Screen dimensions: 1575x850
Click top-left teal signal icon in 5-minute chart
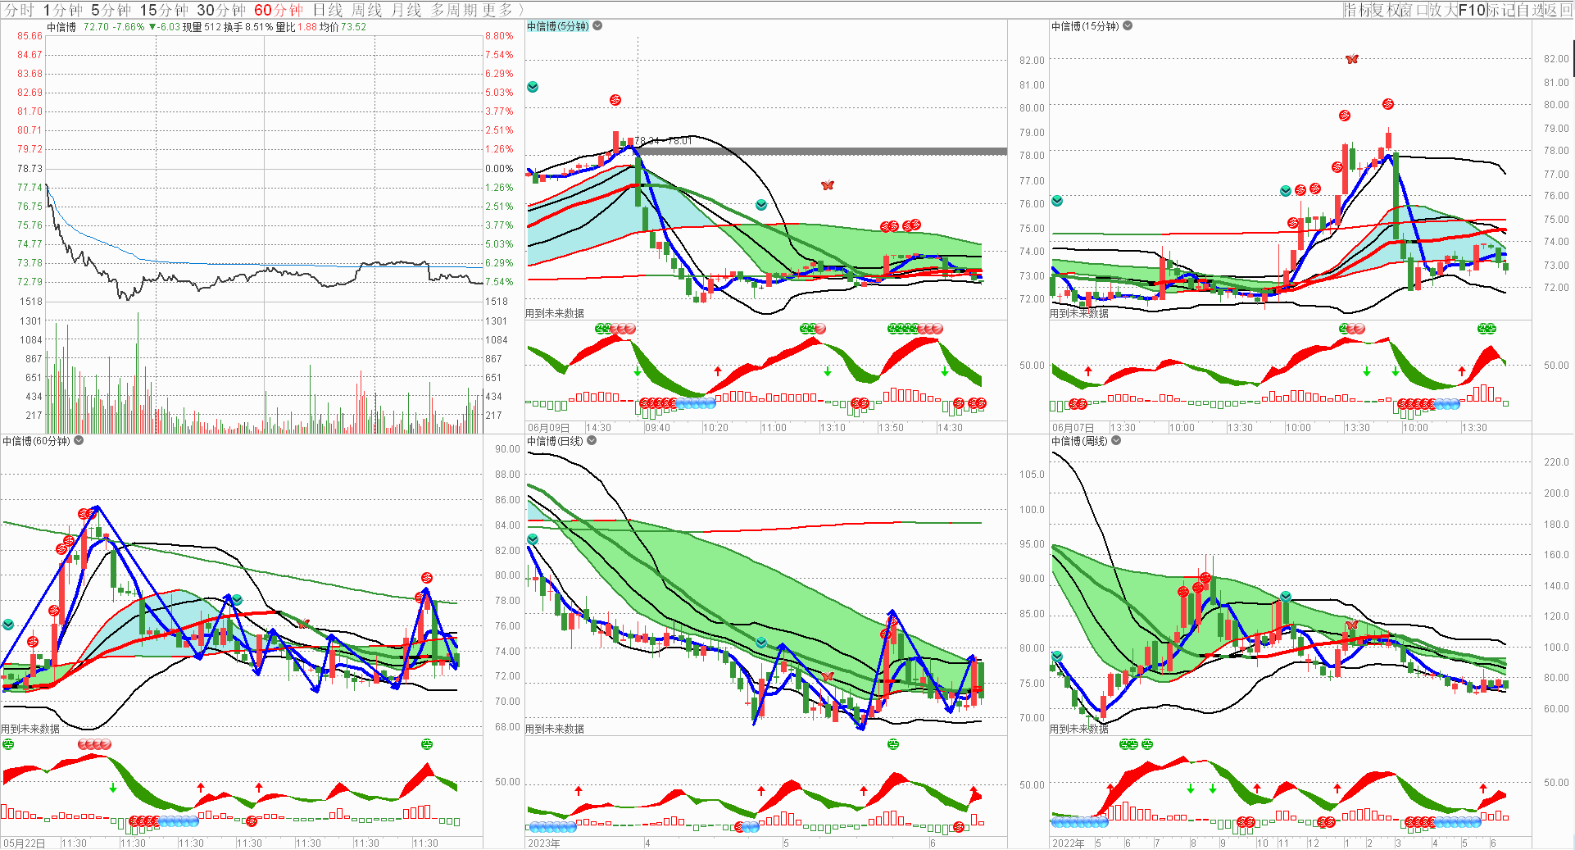533,87
